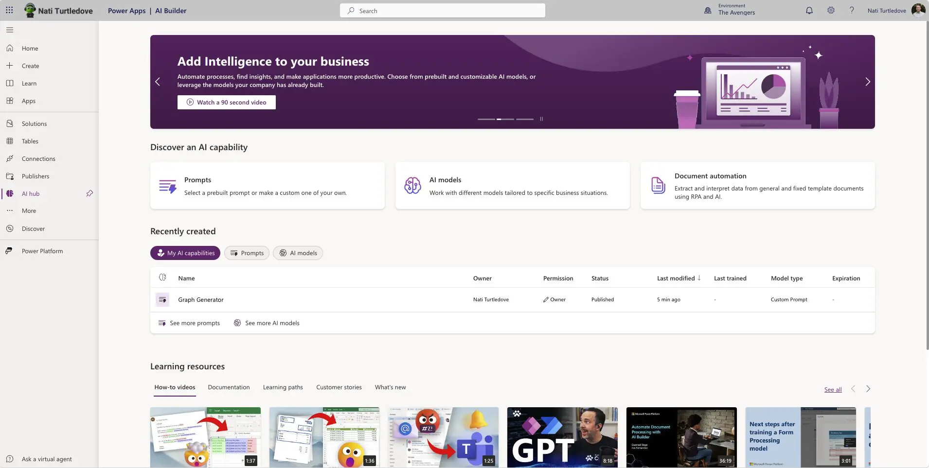Click Watch a 90 second video

tap(227, 102)
